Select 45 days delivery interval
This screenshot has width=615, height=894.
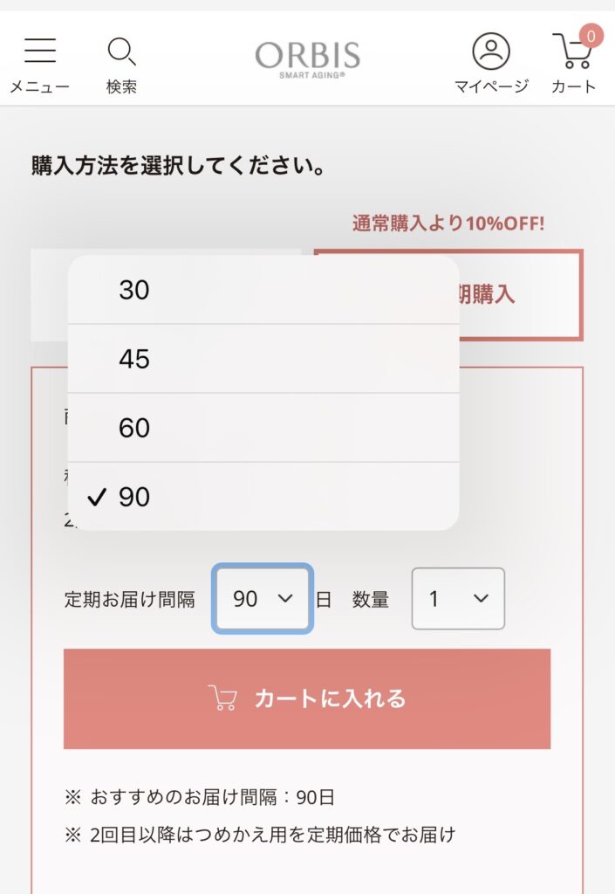(263, 359)
